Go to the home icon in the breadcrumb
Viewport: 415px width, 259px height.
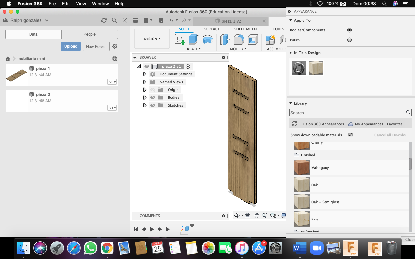pos(8,59)
